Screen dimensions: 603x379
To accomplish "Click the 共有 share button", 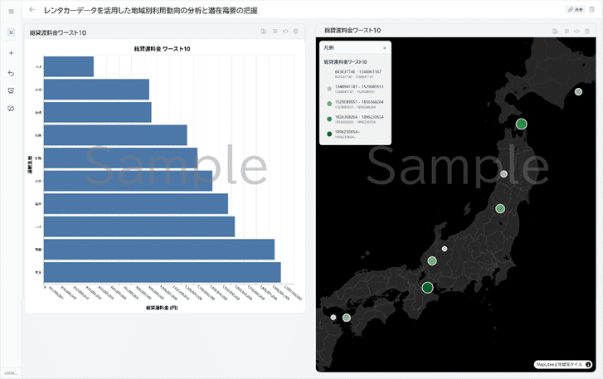I will pos(575,10).
